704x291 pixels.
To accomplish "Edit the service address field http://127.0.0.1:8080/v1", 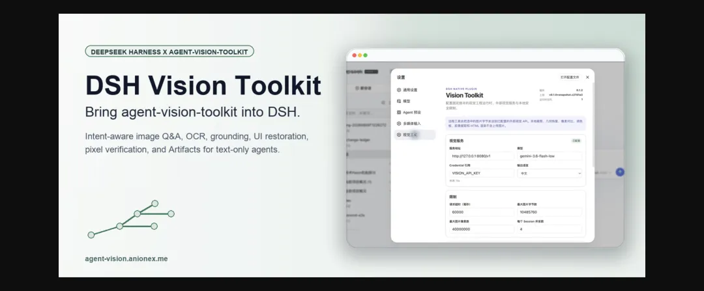I will tap(481, 156).
